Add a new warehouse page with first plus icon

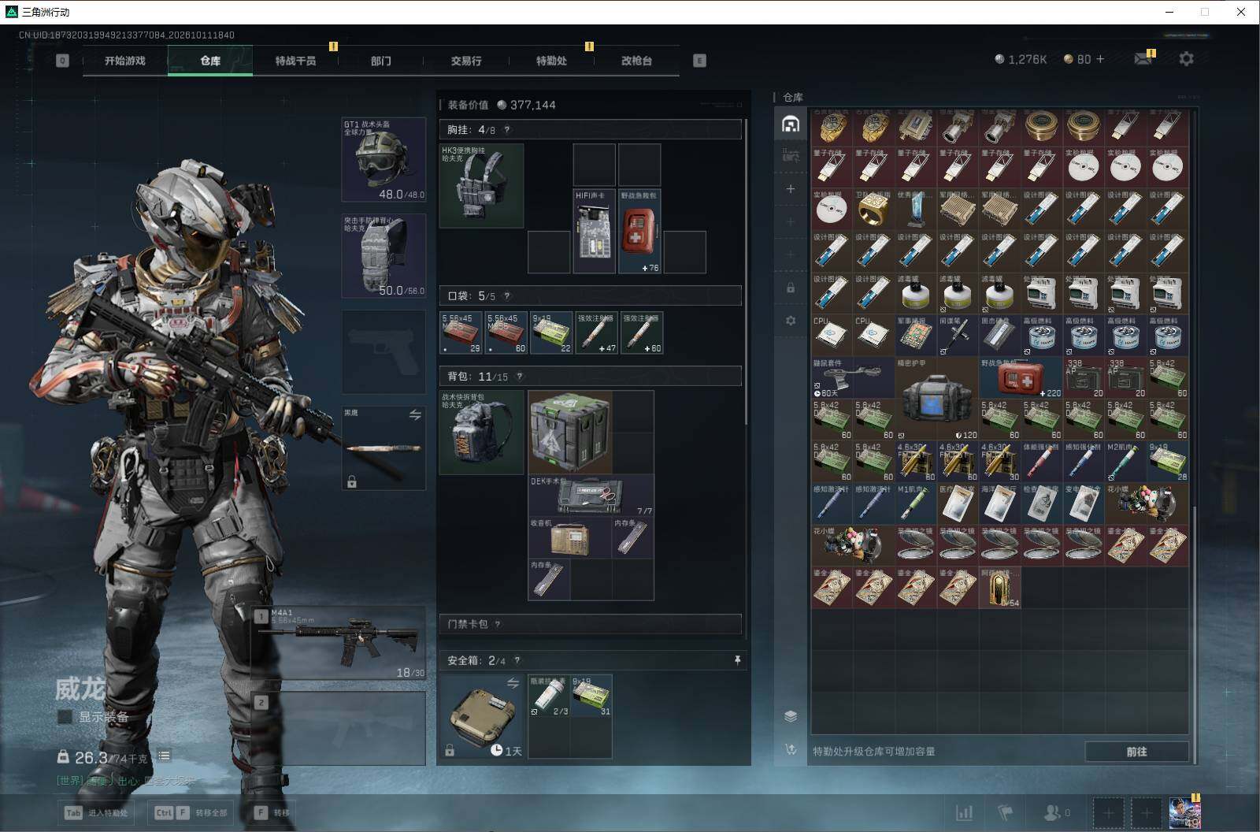(x=791, y=189)
